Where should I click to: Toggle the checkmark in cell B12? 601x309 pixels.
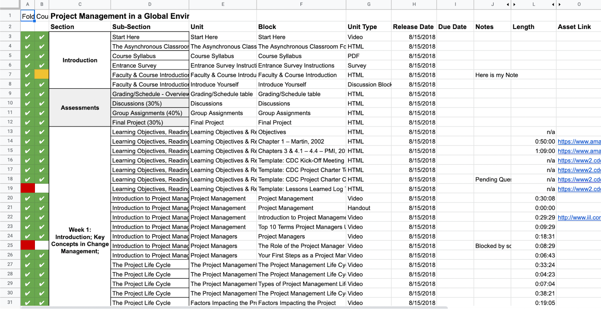[42, 122]
